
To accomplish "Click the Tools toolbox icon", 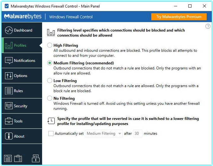I will (x=9, y=121).
